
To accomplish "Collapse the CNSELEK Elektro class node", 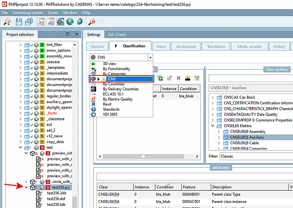I will click(213, 126).
